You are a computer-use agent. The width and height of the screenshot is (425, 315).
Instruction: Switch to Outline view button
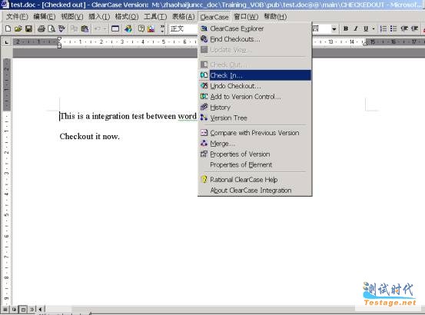(x=32, y=309)
